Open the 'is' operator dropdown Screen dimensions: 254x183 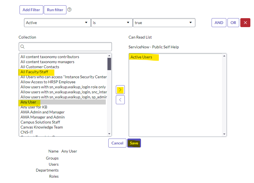click(x=112, y=23)
